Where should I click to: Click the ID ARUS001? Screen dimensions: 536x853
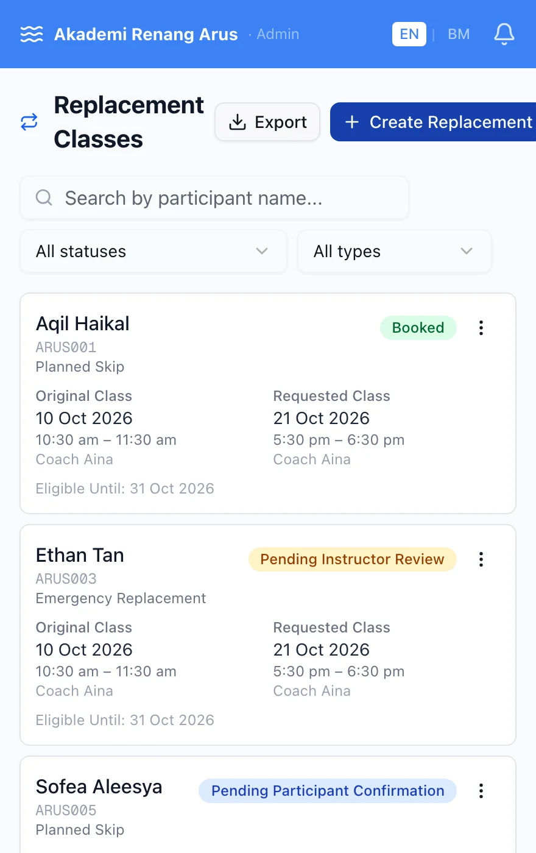pyautogui.click(x=66, y=347)
